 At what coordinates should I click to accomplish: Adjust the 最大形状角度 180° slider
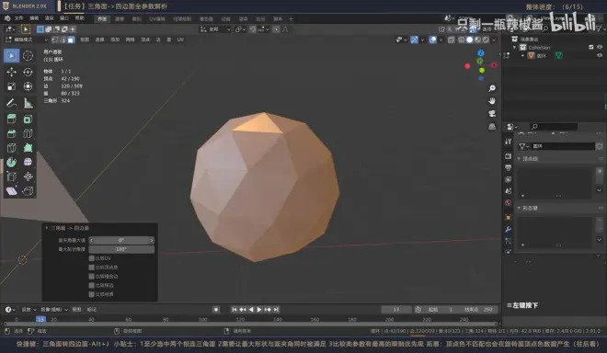121,249
